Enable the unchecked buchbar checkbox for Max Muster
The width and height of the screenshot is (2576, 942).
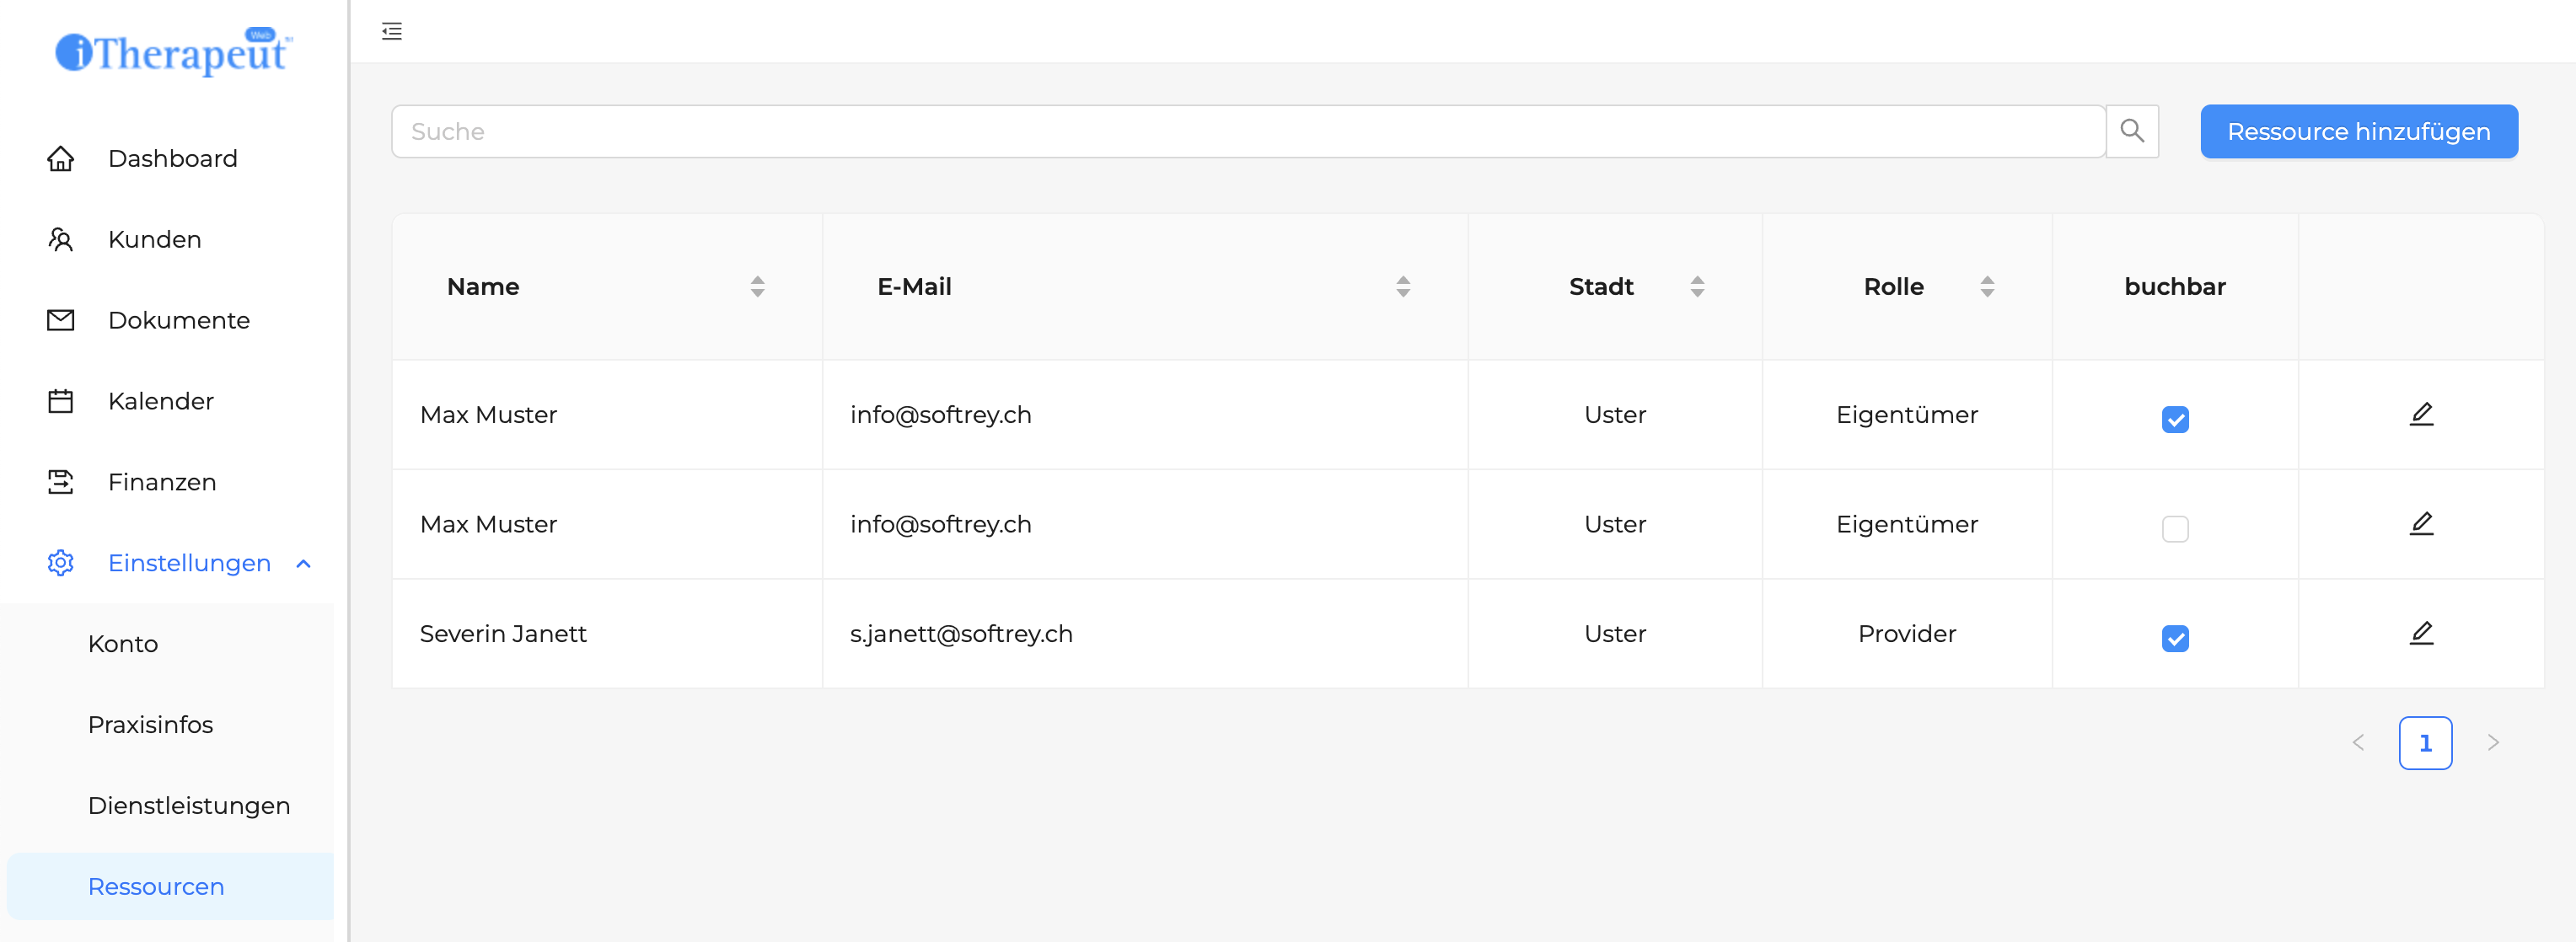pyautogui.click(x=2174, y=528)
